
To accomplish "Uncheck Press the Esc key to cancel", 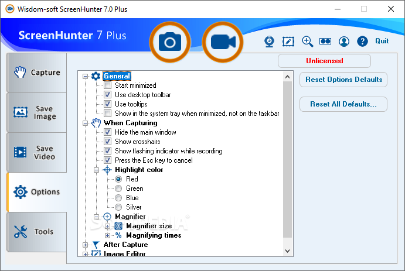I will [x=108, y=160].
